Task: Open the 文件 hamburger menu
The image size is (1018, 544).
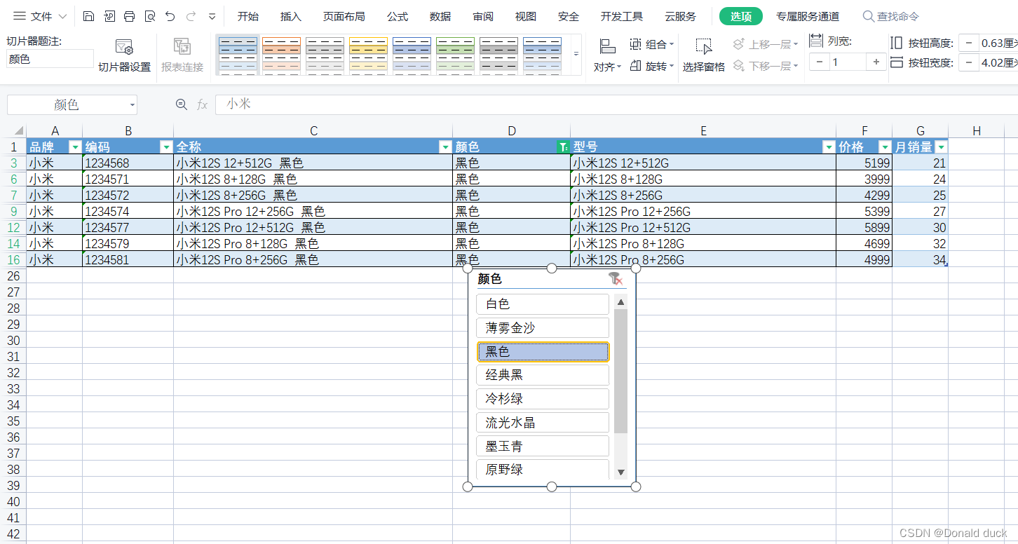Action: coord(40,16)
